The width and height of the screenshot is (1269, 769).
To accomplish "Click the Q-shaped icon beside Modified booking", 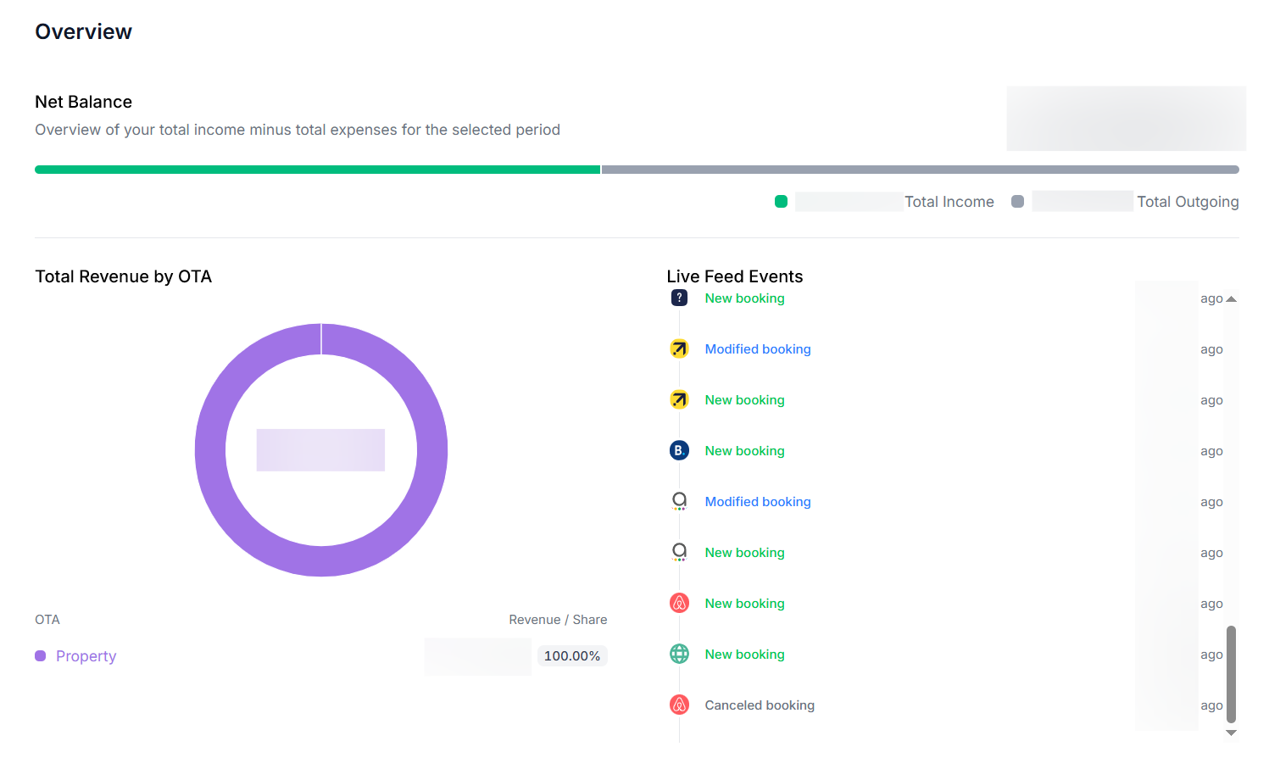I will pos(679,501).
